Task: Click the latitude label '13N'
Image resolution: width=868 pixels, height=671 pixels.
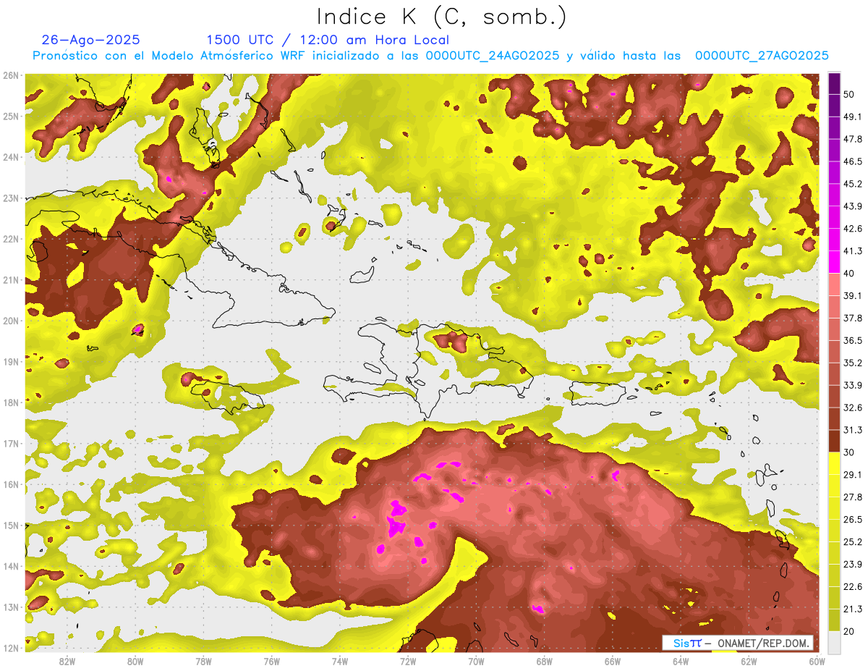Action: click(x=11, y=607)
